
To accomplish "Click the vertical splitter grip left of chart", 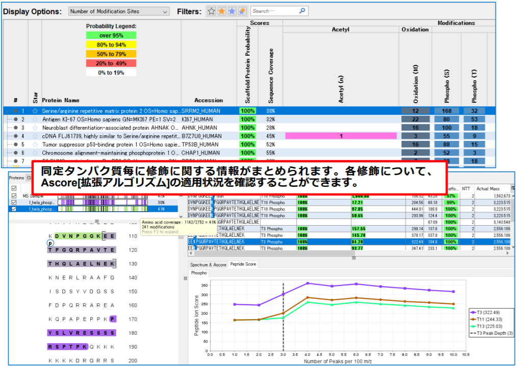I will 185,278.
